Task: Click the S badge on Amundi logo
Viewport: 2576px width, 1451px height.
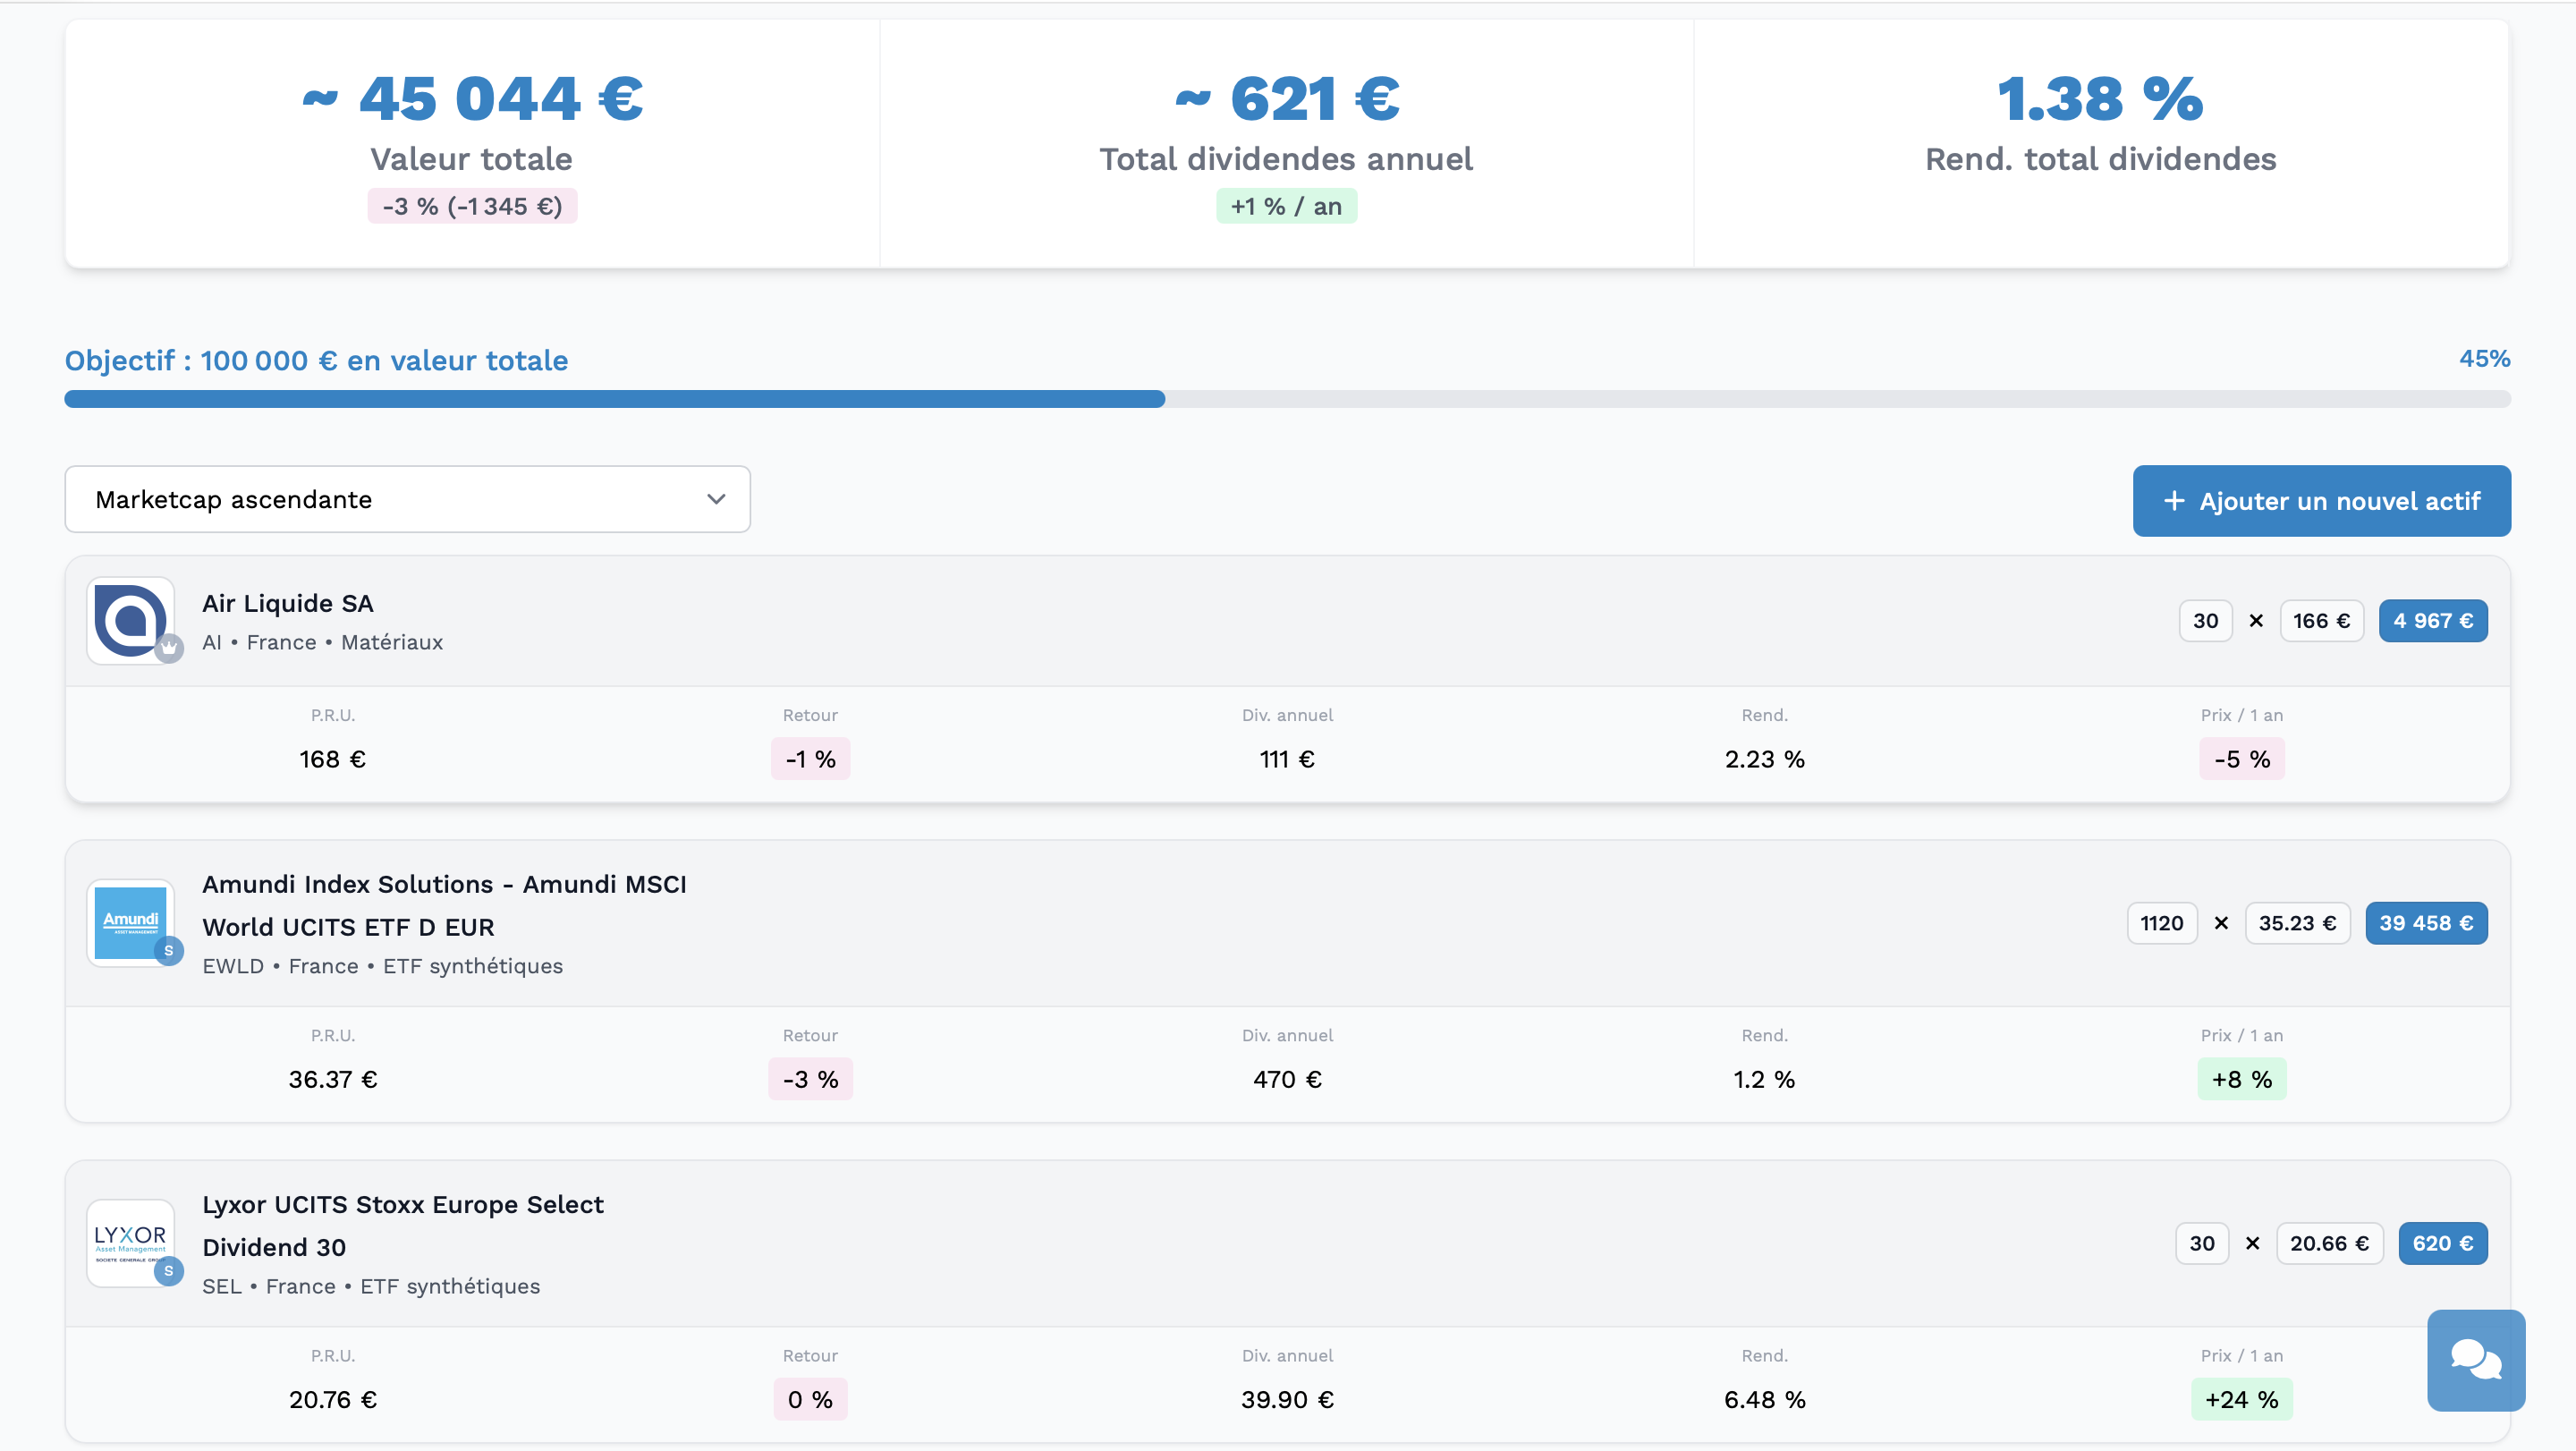Action: click(169, 951)
